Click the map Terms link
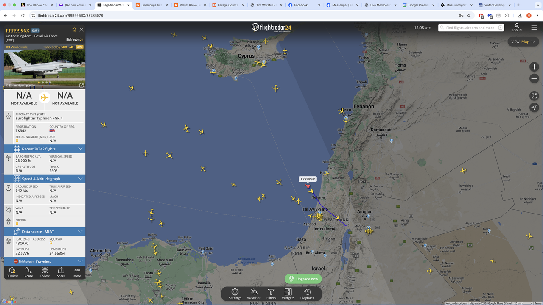This screenshot has width=543, height=305. pyautogui.click(x=538, y=303)
